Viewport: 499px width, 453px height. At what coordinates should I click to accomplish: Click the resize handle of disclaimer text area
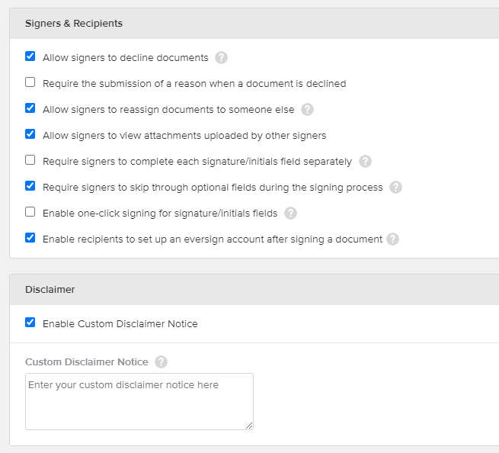[249, 426]
